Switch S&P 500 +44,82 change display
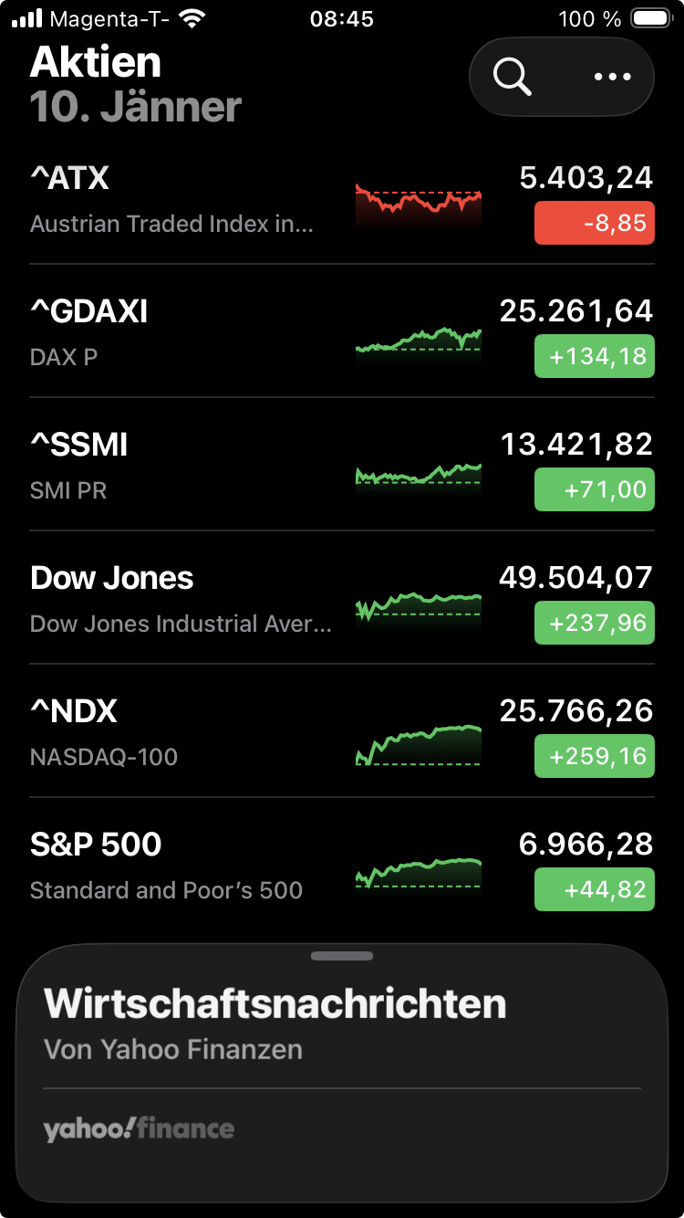The image size is (684, 1218). [594, 889]
